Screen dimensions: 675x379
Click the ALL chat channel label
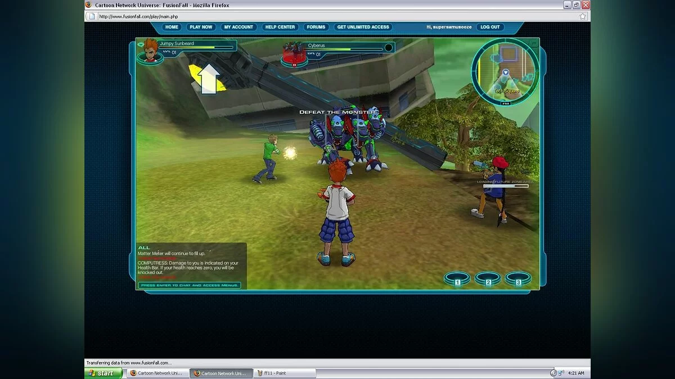(x=144, y=248)
